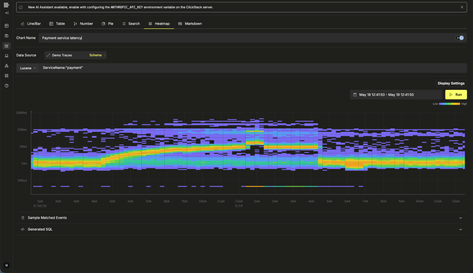Open the saved items sidebar icon

point(7,36)
